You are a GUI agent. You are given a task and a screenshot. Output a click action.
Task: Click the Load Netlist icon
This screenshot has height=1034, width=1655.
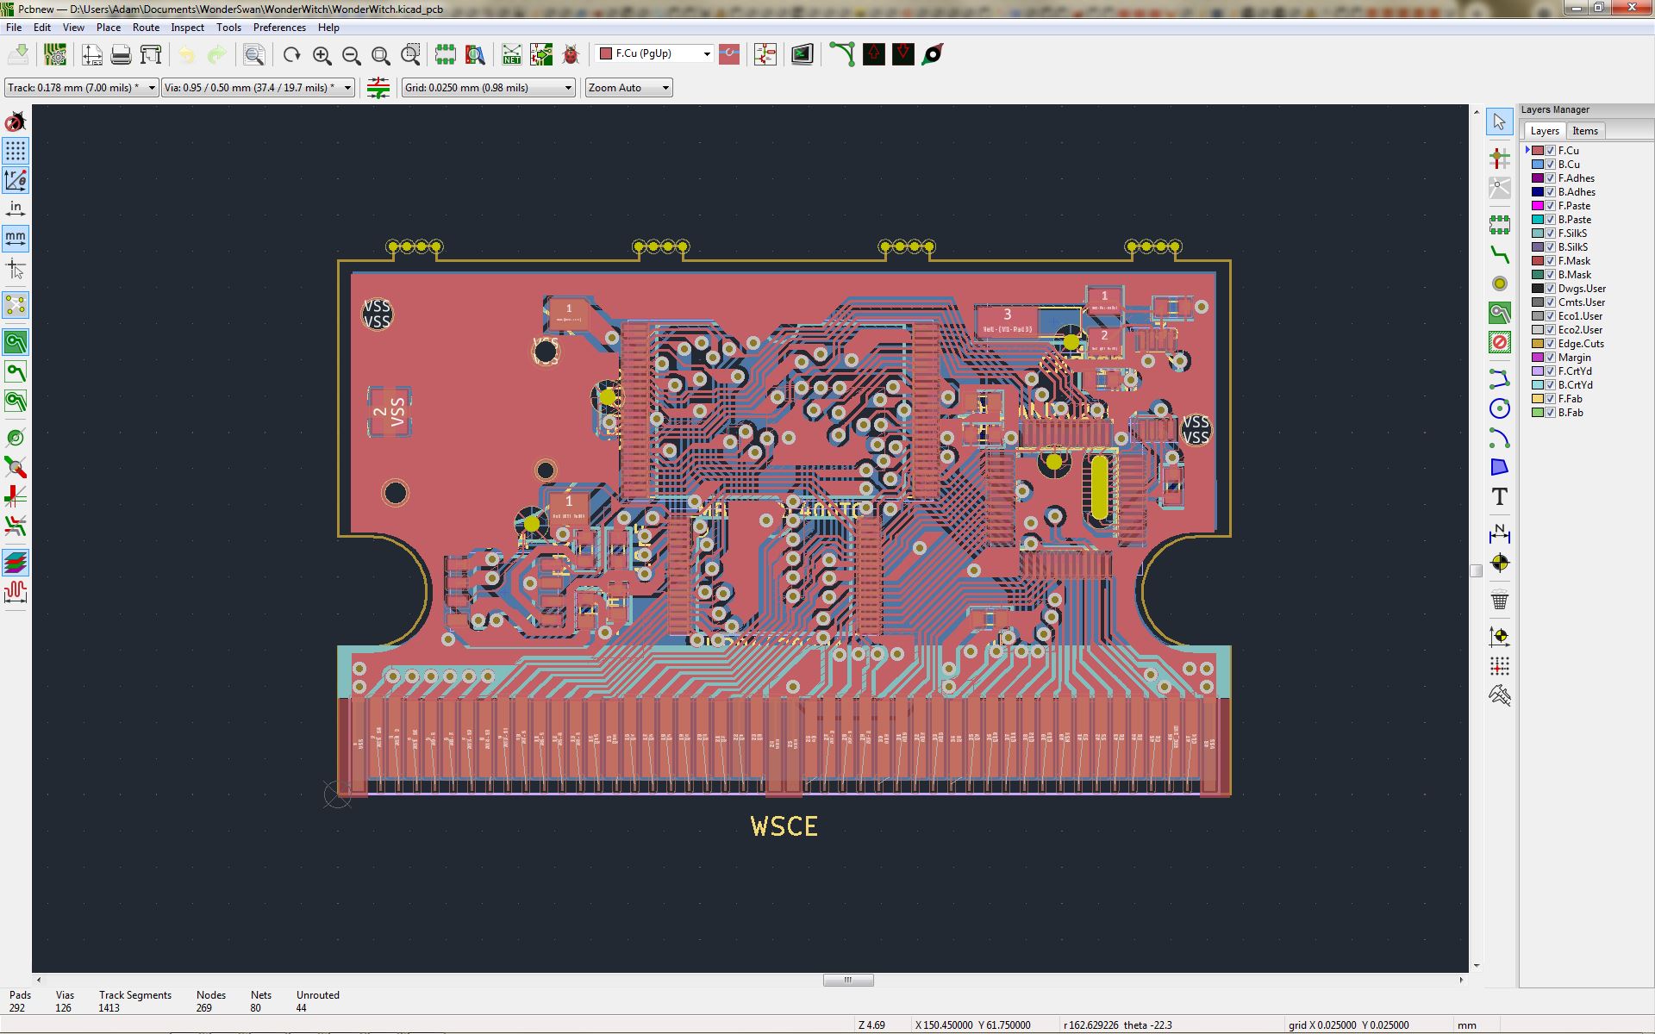[x=512, y=55]
